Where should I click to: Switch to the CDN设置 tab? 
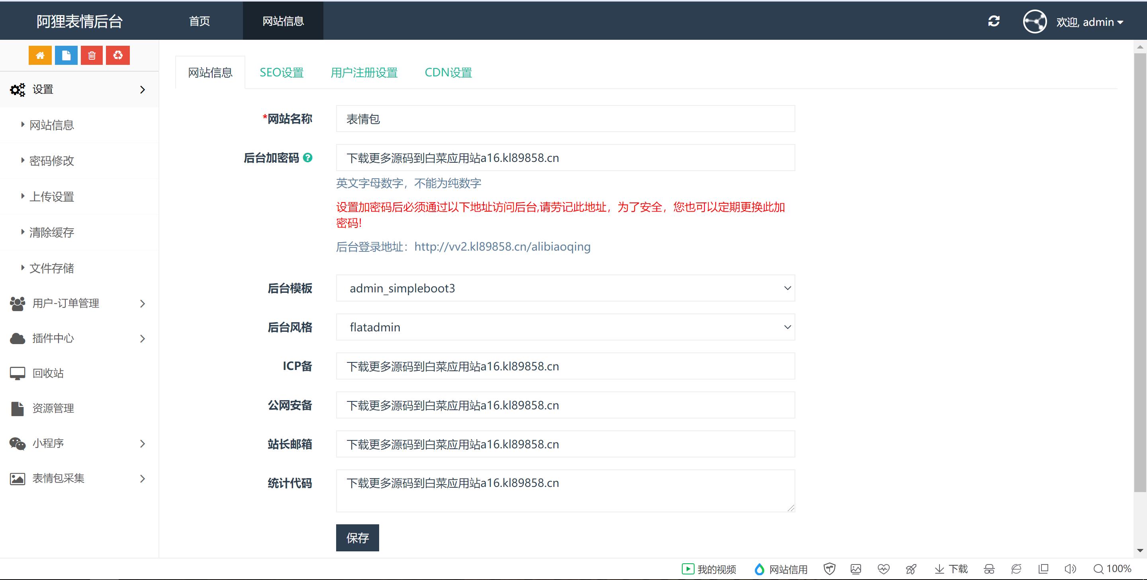[x=448, y=72]
